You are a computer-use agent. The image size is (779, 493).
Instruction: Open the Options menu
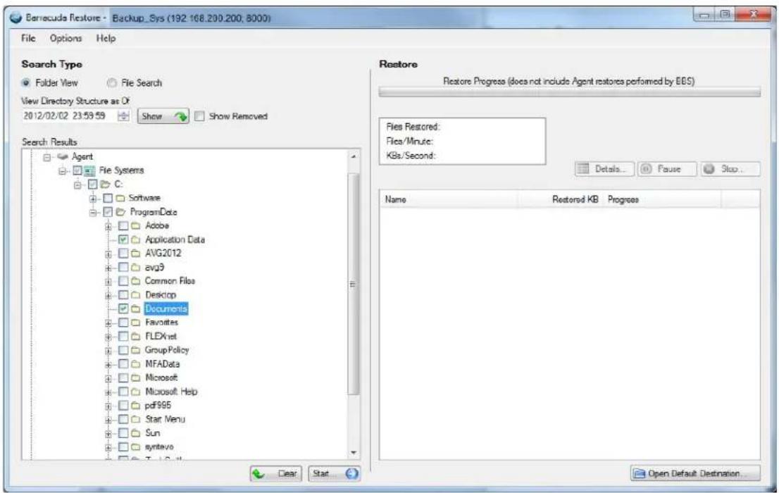(x=66, y=38)
